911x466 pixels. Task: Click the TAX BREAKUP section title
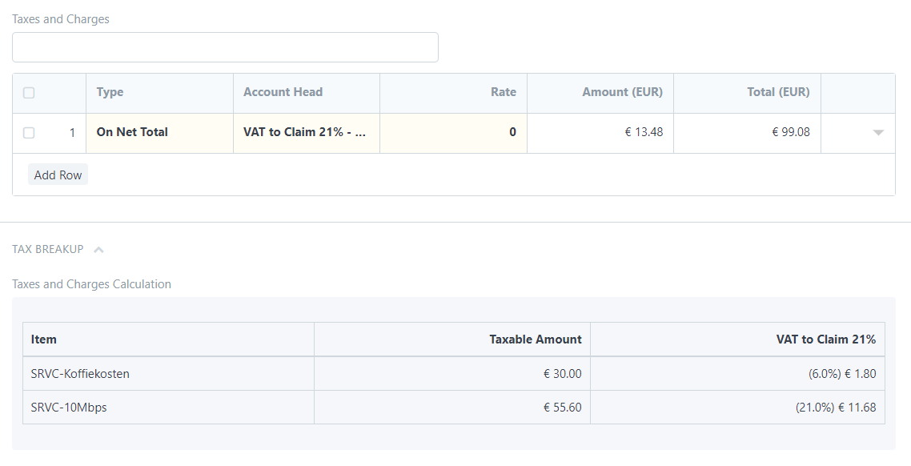[48, 249]
